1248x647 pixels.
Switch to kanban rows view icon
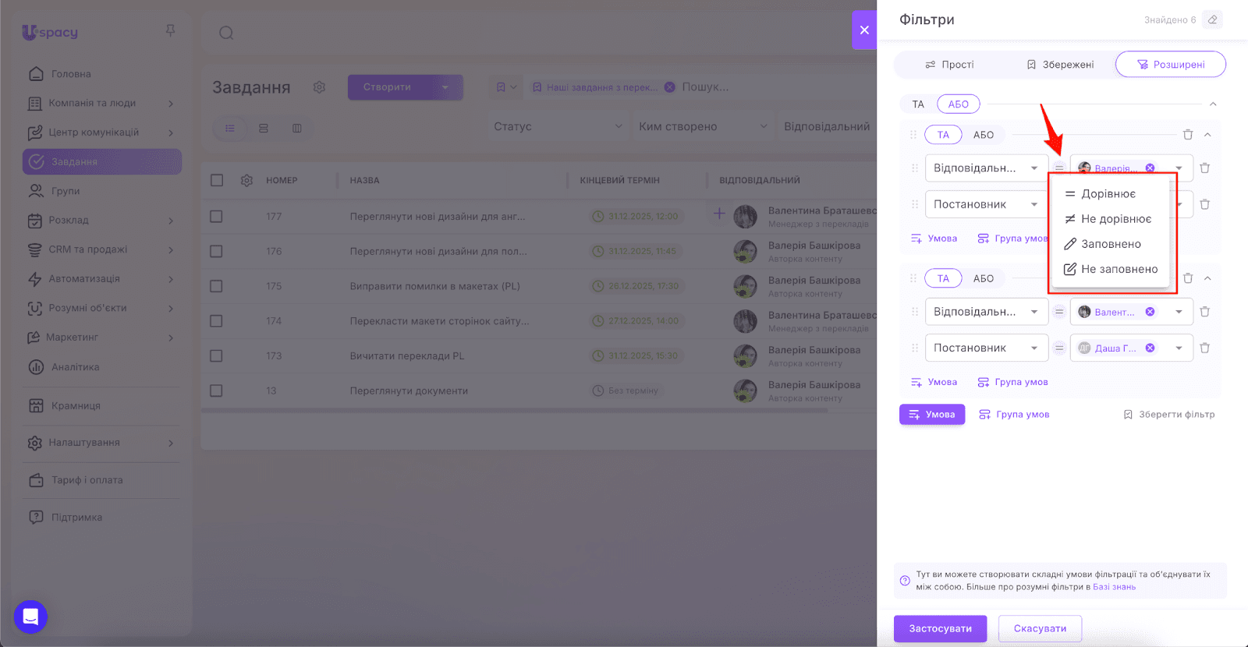264,128
